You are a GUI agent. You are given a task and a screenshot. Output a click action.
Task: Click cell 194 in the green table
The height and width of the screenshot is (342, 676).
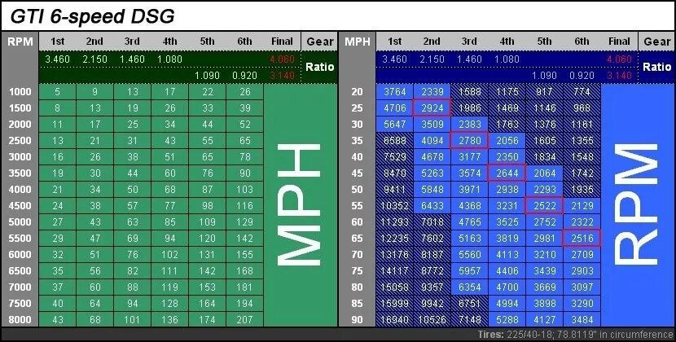pos(244,304)
